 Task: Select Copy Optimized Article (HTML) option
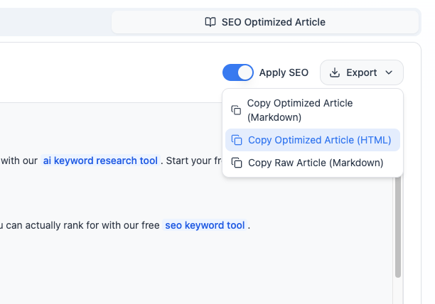pos(319,140)
